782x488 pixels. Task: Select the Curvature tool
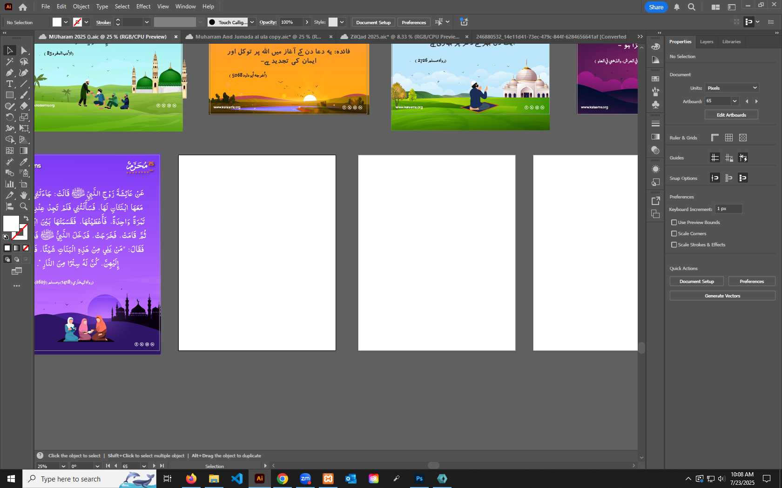point(24,73)
